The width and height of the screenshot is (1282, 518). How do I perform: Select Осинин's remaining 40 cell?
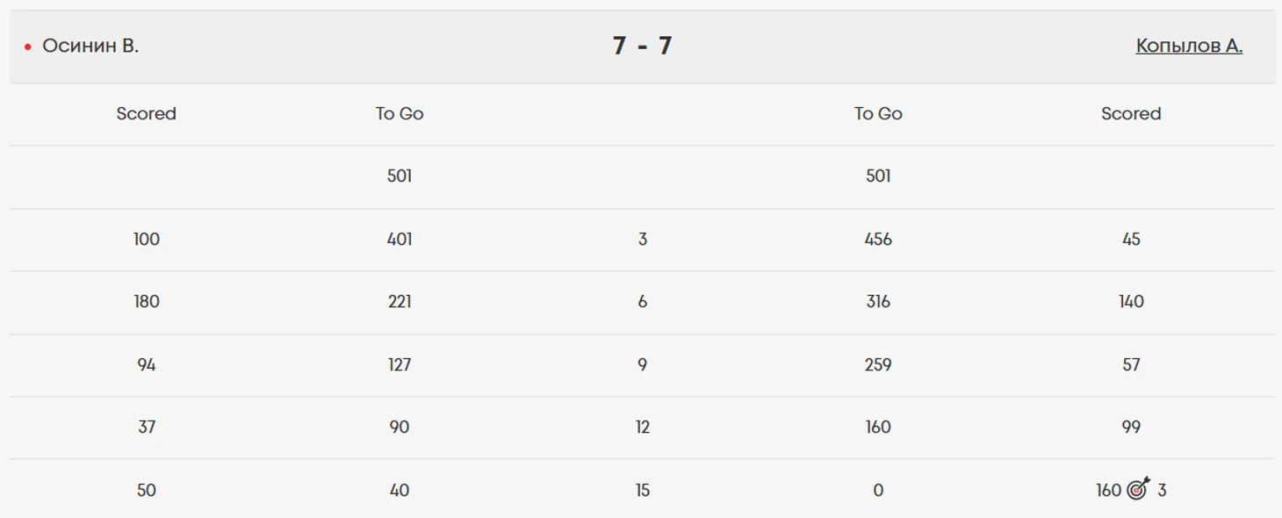400,490
